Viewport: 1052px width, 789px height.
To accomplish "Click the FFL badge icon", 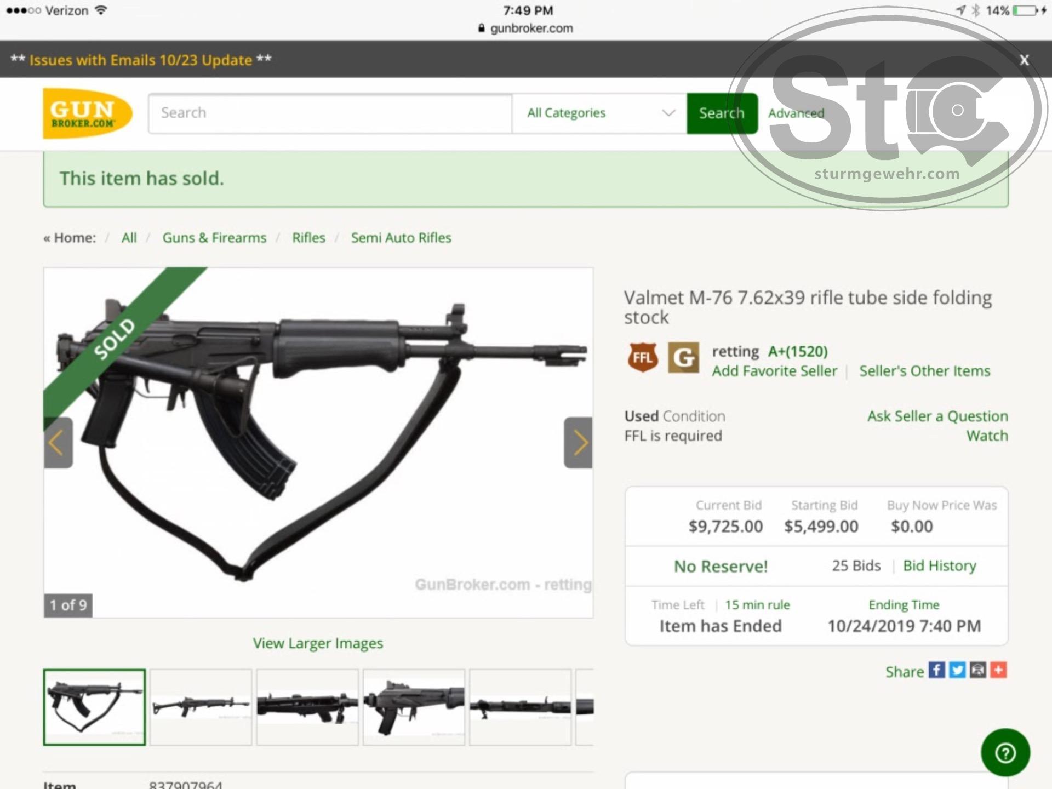I will tap(643, 358).
